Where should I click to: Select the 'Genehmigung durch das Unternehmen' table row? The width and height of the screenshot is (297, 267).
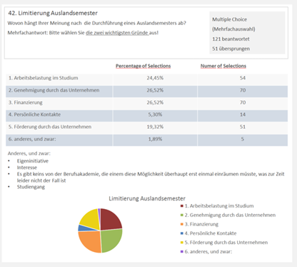point(146,90)
